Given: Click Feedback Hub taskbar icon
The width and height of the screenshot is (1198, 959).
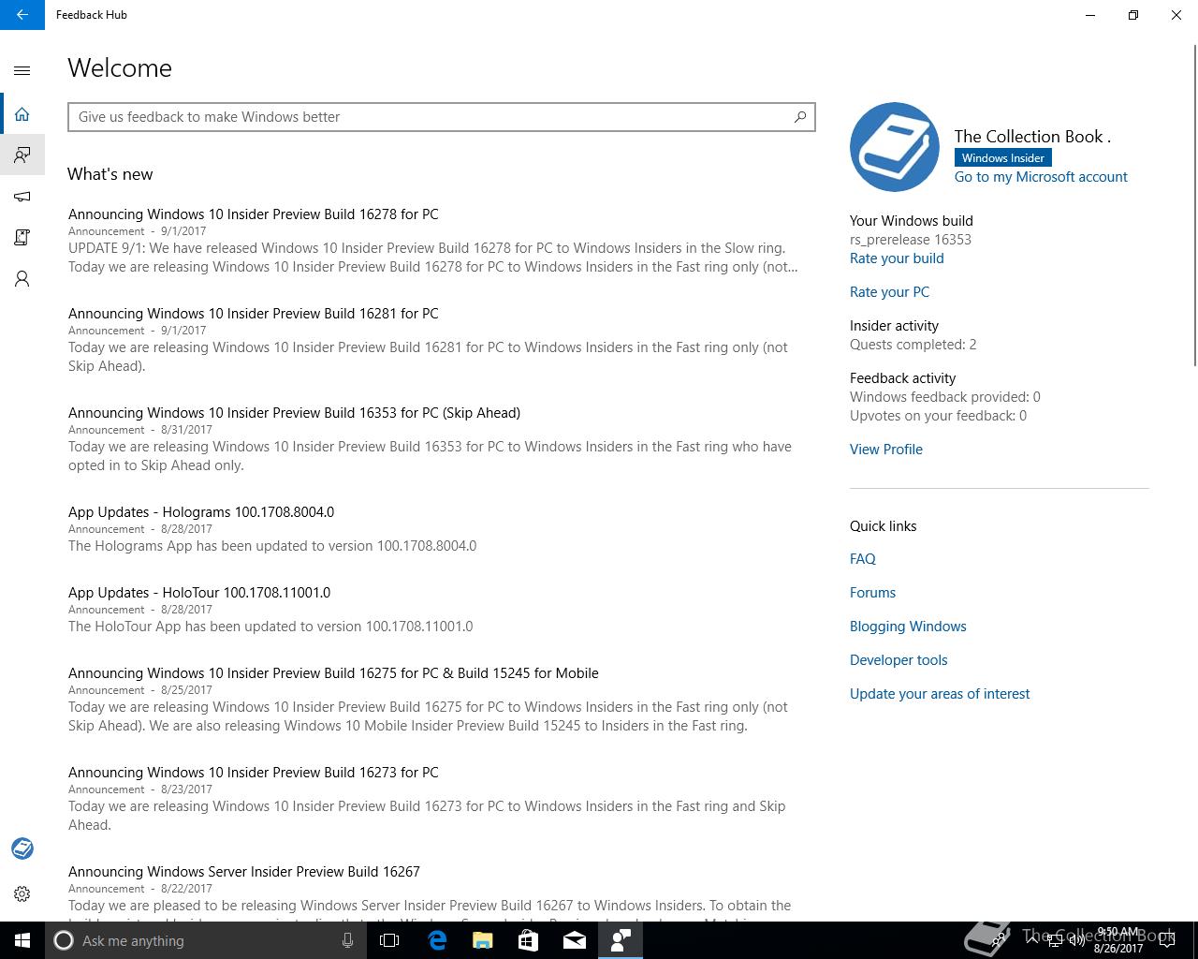Looking at the screenshot, I should tap(620, 940).
